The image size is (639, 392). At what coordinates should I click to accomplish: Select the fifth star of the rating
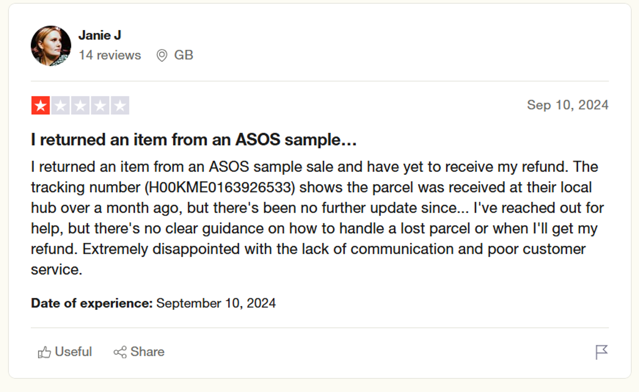pos(120,105)
